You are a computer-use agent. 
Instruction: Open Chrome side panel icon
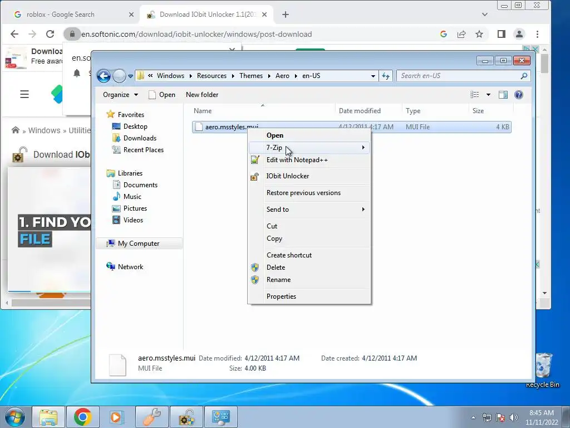[x=502, y=34]
